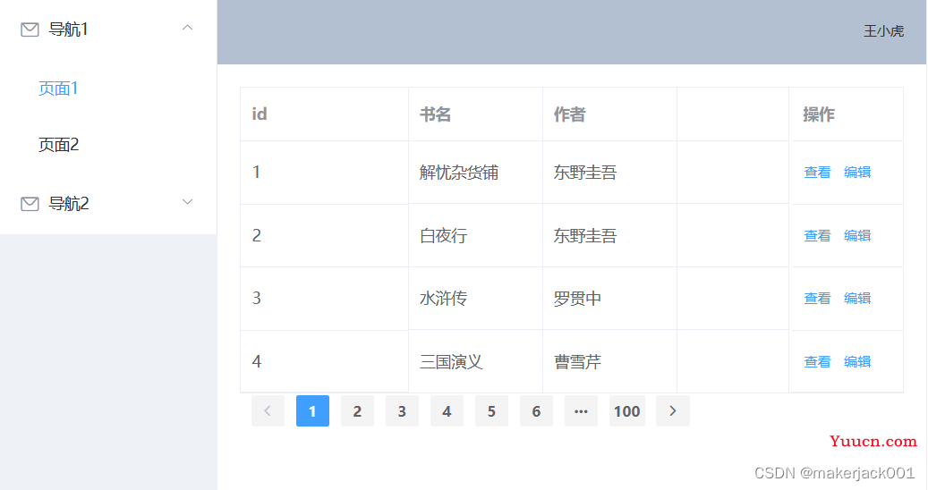Click 查看 for 白夜行
This screenshot has width=928, height=490.
817,235
